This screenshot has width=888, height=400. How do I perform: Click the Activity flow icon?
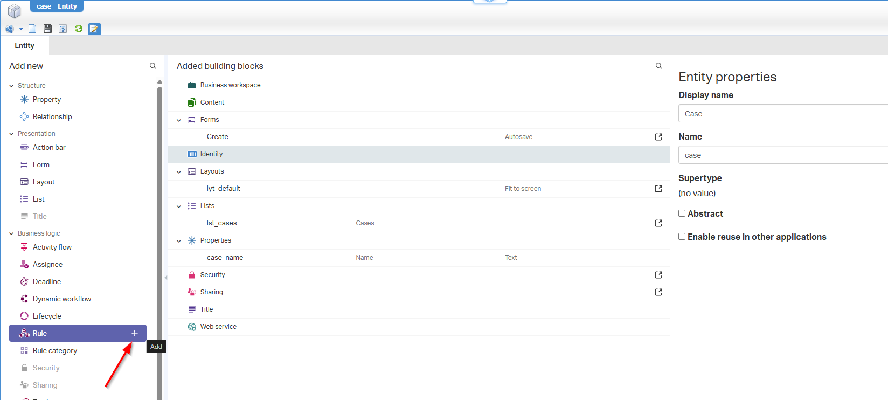pos(24,247)
